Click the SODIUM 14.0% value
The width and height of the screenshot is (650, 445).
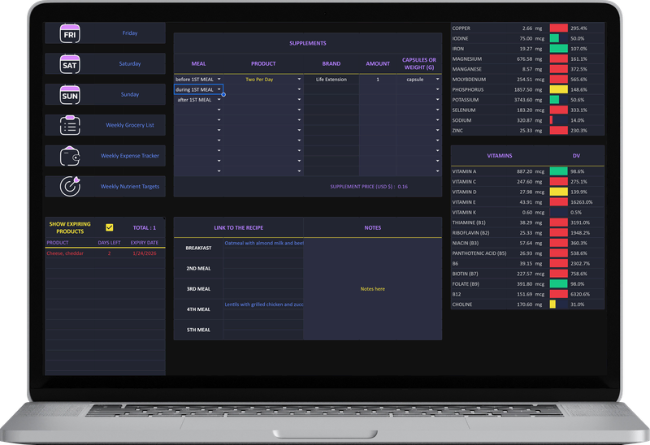tap(578, 120)
